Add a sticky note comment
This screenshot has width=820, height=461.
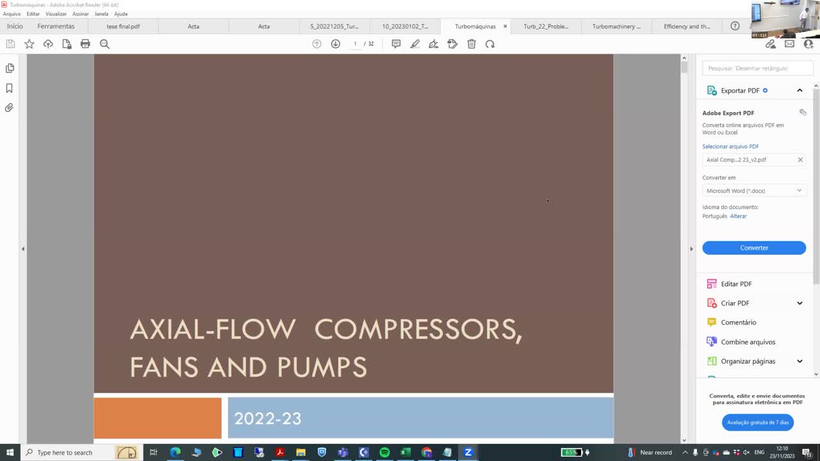[x=396, y=44]
